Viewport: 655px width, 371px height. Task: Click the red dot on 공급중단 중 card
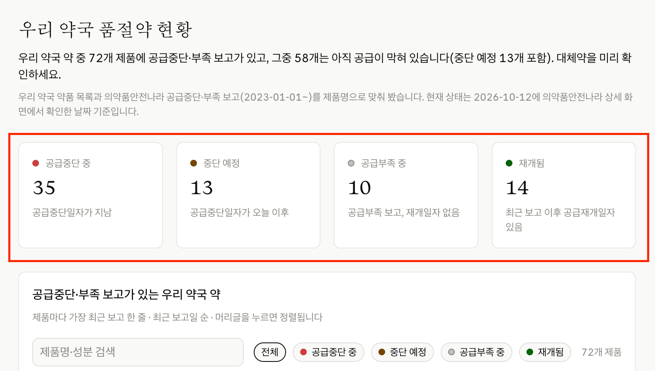[x=36, y=163]
